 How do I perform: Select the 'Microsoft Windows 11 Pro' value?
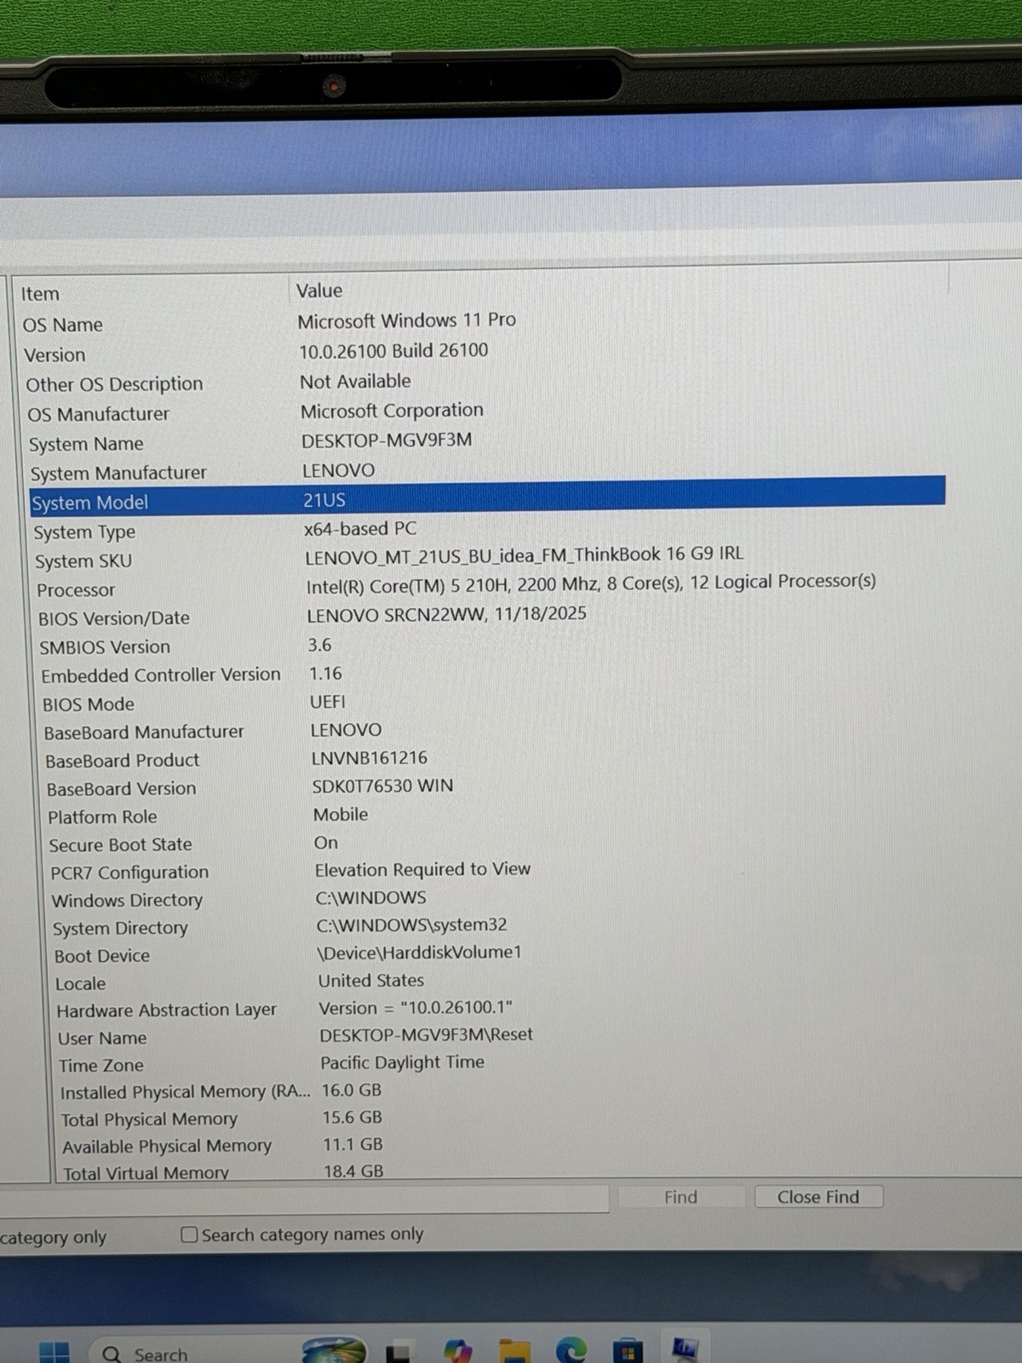point(406,320)
